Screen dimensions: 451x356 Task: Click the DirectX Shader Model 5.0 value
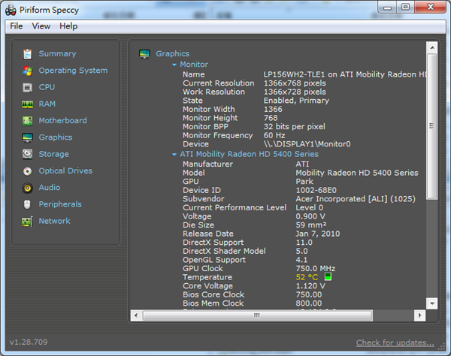[301, 251]
